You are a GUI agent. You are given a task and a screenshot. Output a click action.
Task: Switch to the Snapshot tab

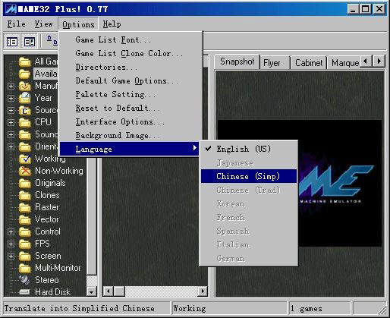click(x=237, y=61)
